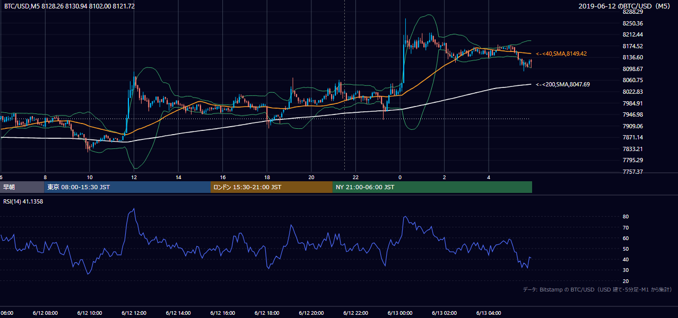The image size is (678, 318).
Task: Select the NY 21:00-06:00 JST session bar
Action: [432, 187]
